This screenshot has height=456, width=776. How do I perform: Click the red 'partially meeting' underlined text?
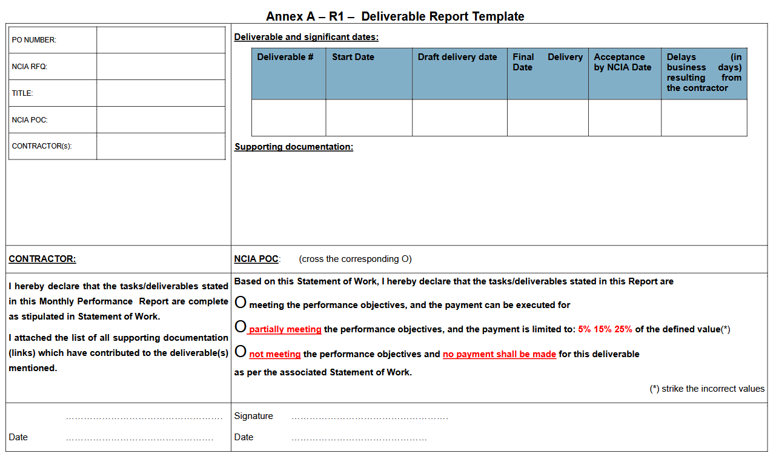[285, 330]
